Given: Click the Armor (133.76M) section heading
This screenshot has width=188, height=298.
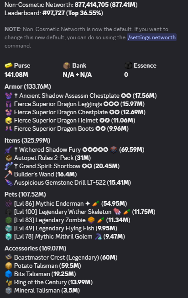Looking at the screenshot, I should [28, 87].
